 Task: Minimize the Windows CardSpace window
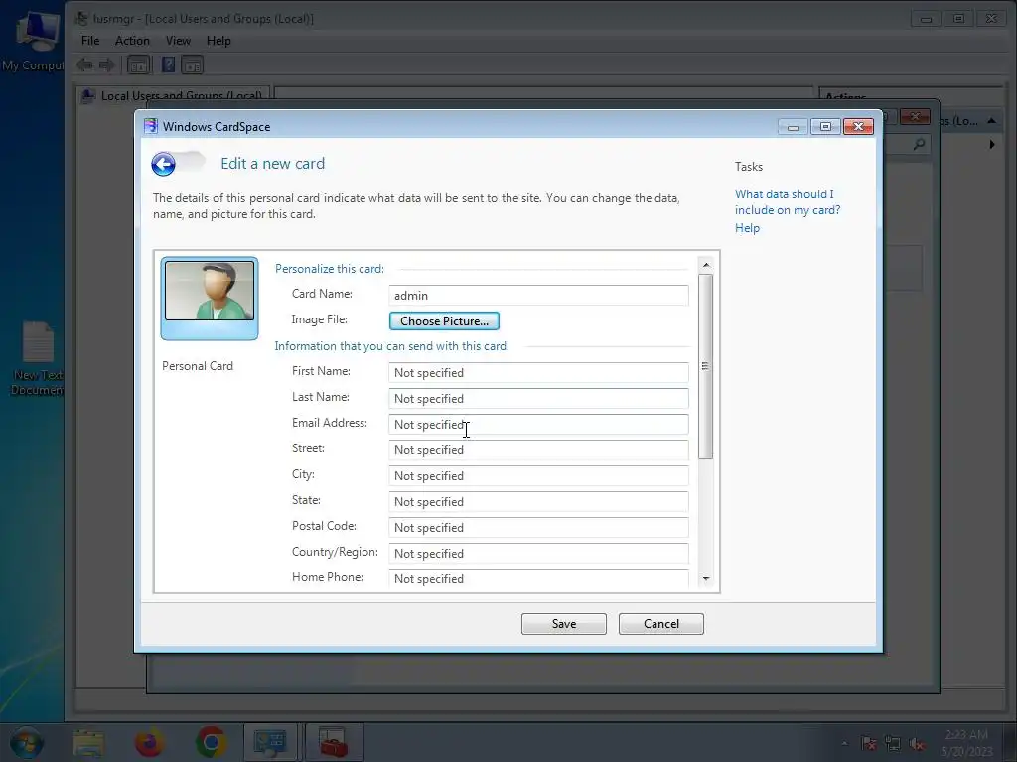click(x=793, y=126)
